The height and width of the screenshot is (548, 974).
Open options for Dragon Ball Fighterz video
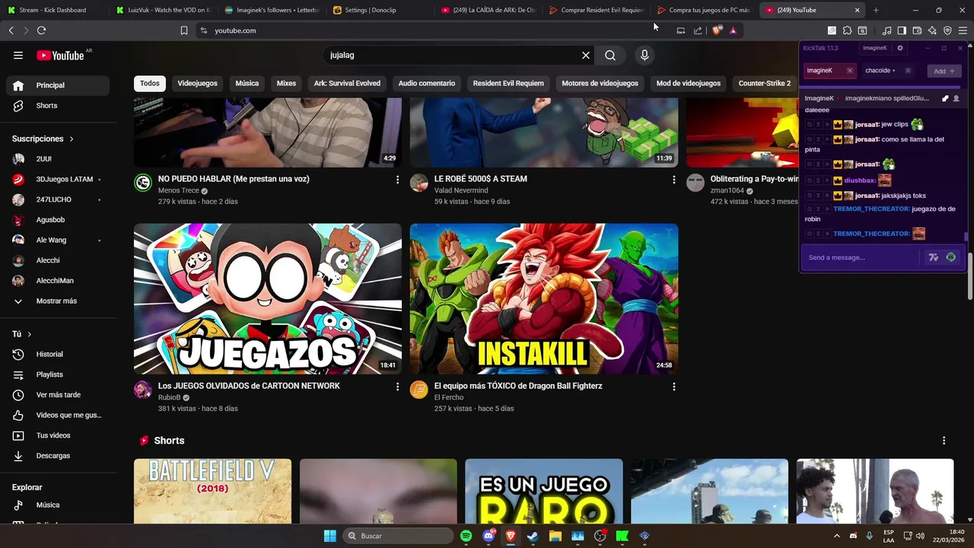pyautogui.click(x=673, y=387)
